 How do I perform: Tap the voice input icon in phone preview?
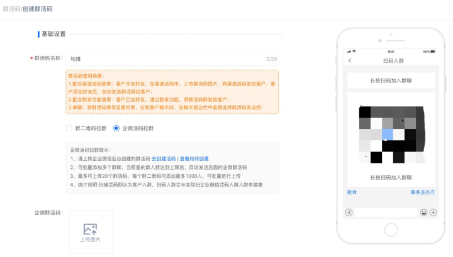coord(349,212)
